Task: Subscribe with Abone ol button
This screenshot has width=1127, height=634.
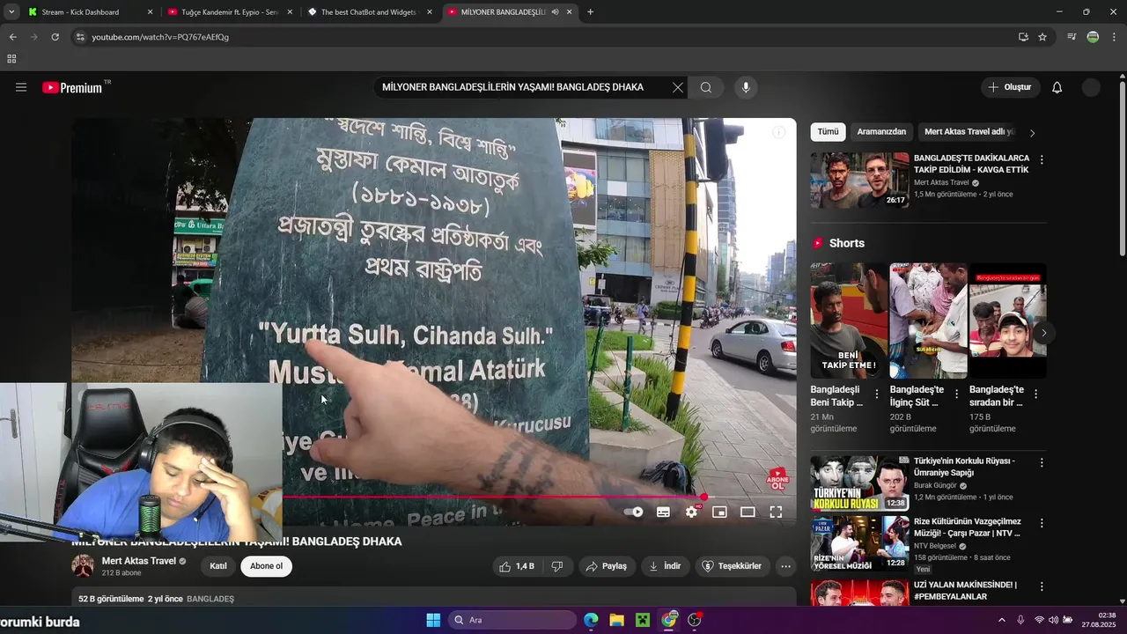Action: (266, 566)
